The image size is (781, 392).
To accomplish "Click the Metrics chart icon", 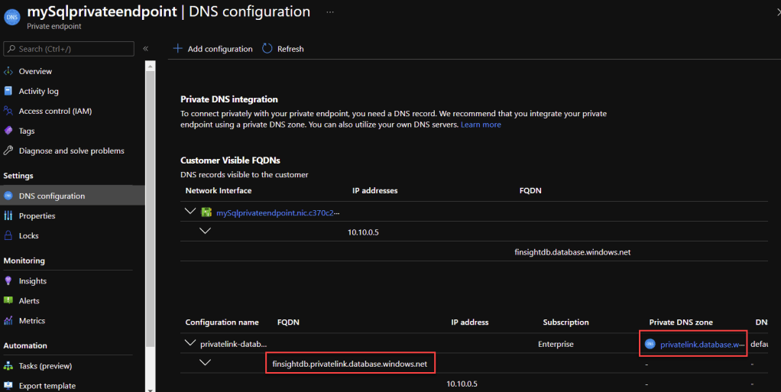I will point(8,321).
